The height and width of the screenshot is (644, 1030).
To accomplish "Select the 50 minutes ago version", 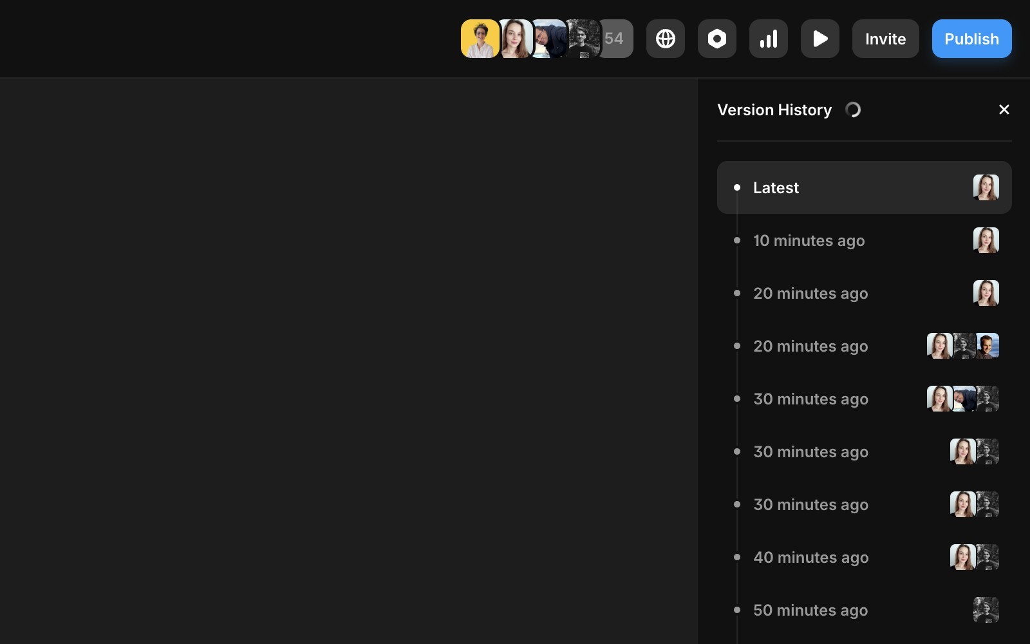I will [x=864, y=610].
